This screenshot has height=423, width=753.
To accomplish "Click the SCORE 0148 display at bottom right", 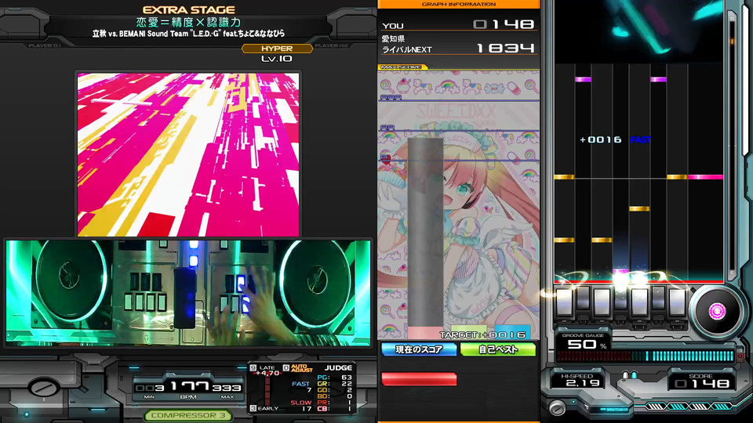I will 701,381.
